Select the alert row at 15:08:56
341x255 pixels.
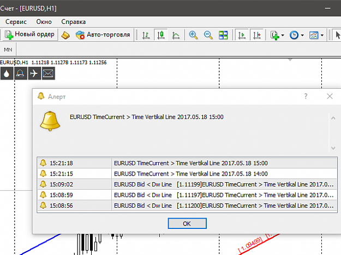[x=187, y=206]
